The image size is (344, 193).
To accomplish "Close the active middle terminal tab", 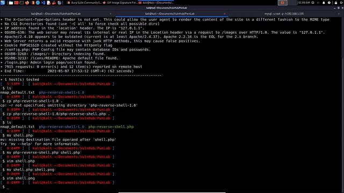I will coord(225,14).
